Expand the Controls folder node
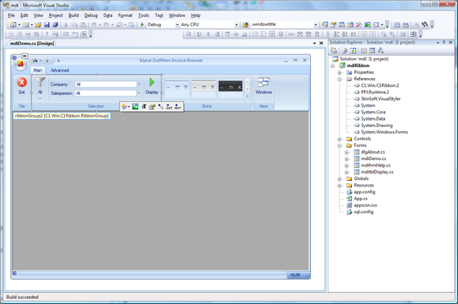 point(339,139)
